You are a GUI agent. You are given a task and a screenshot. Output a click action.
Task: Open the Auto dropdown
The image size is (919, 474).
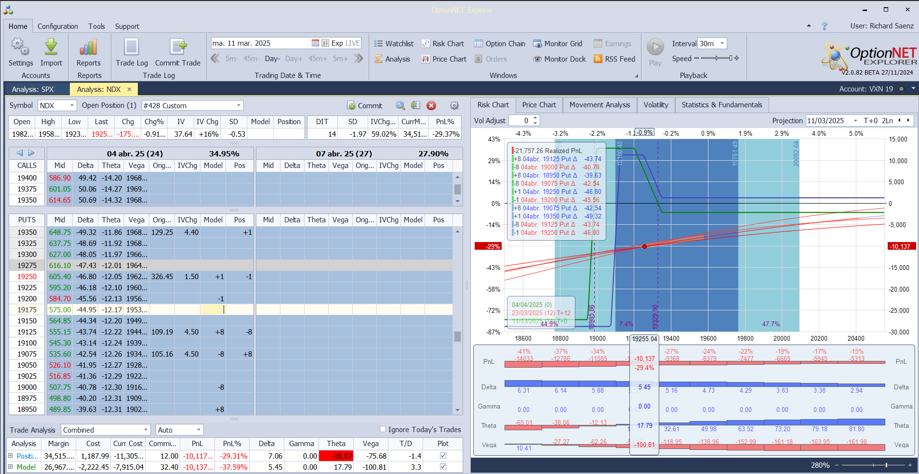199,430
